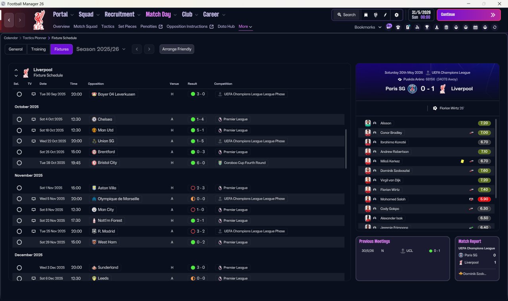Expand the Season 2025/26 dropdown
Screen dimensions: 508x301
pyautogui.click(x=101, y=49)
